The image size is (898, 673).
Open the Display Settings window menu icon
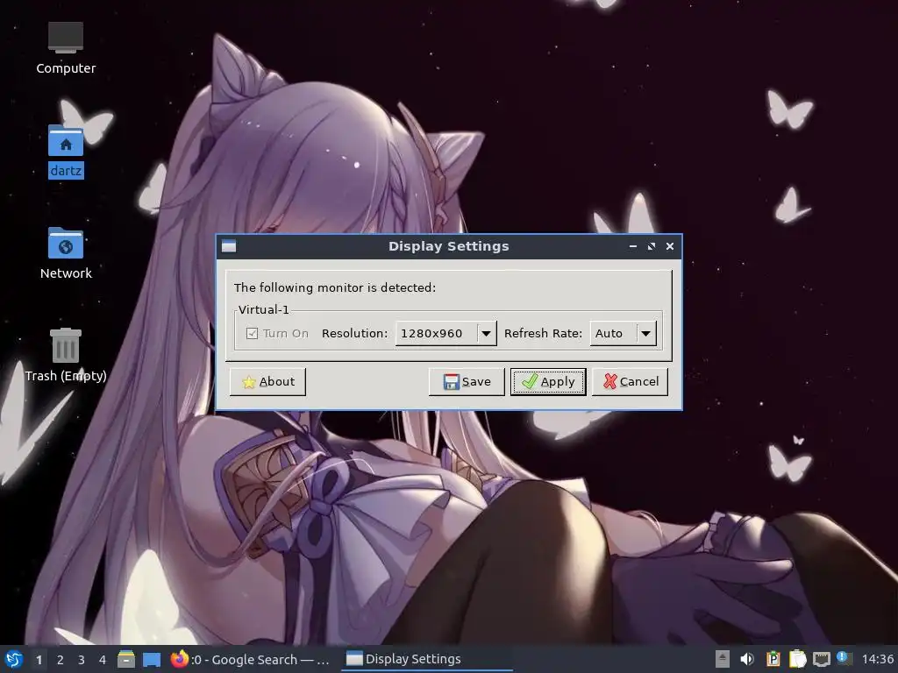229,246
